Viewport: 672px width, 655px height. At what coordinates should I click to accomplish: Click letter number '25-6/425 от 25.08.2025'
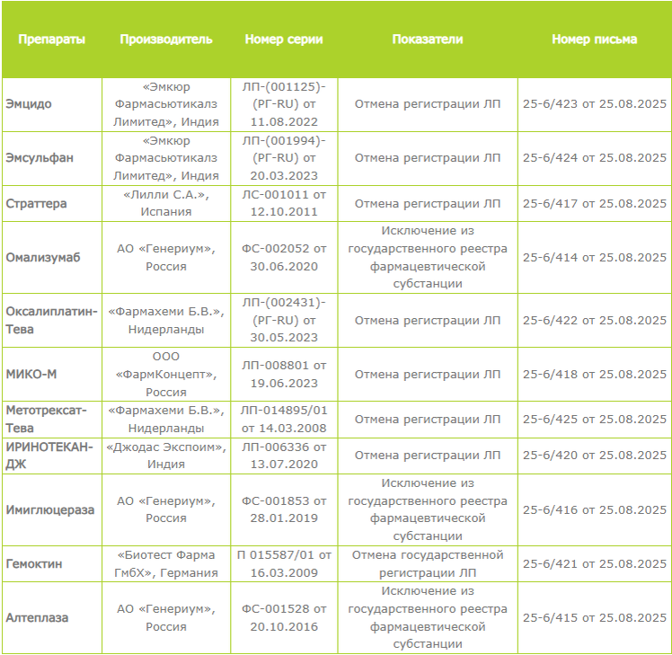(x=595, y=420)
